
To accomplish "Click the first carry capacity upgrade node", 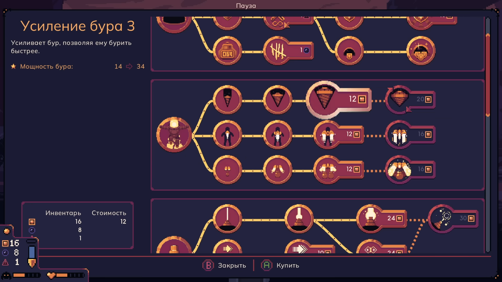I will [227, 170].
